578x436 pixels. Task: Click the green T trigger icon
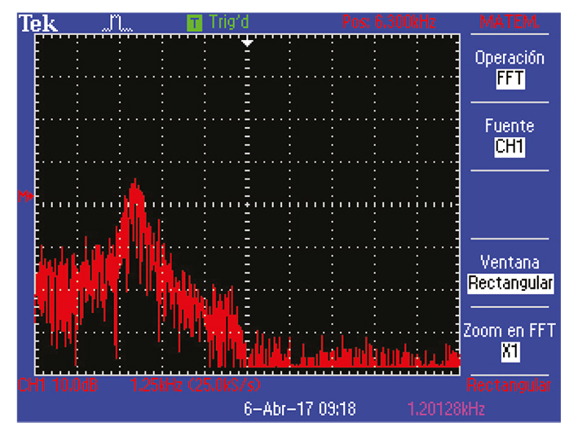[x=194, y=23]
